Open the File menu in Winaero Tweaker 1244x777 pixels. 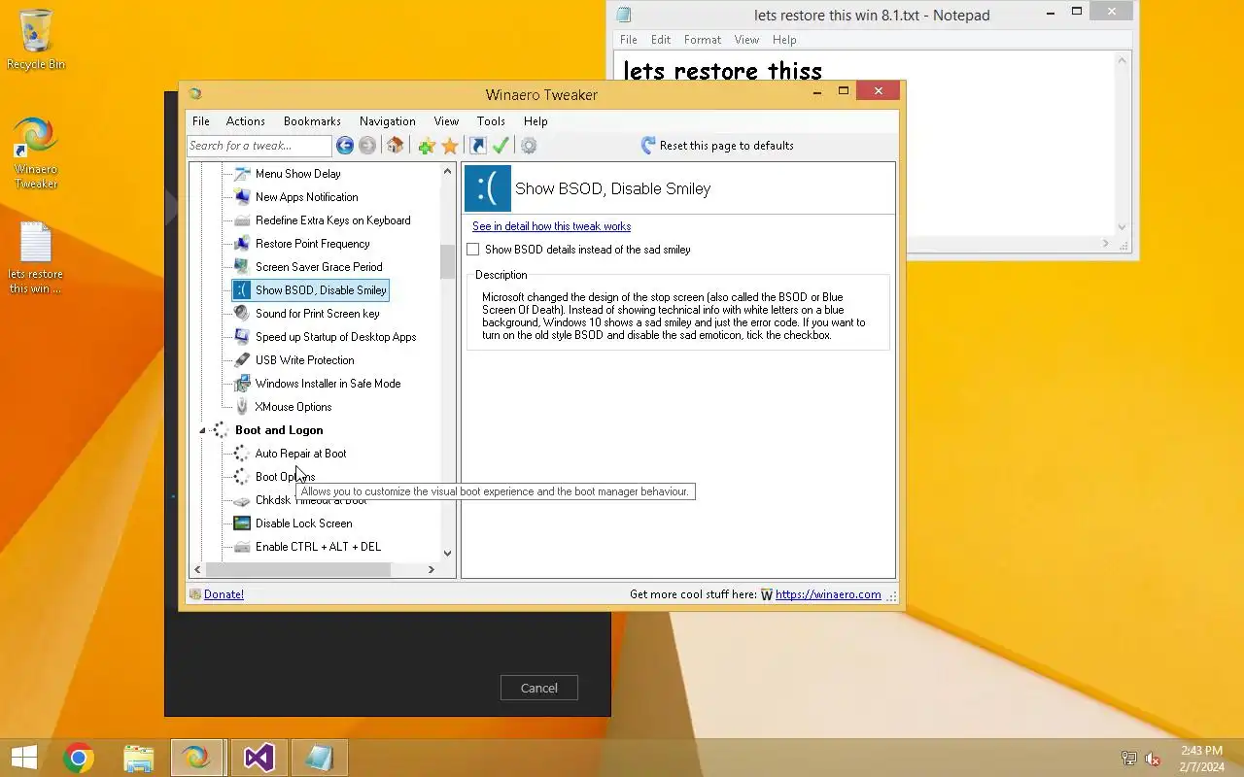tap(201, 121)
